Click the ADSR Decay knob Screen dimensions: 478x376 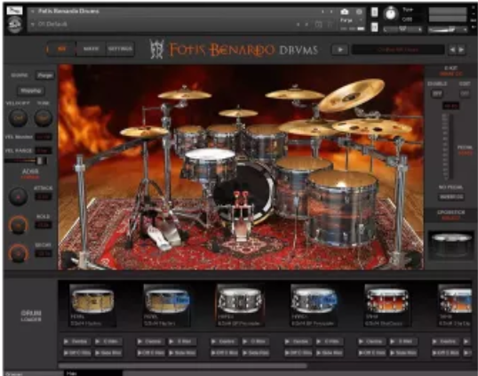point(18,253)
